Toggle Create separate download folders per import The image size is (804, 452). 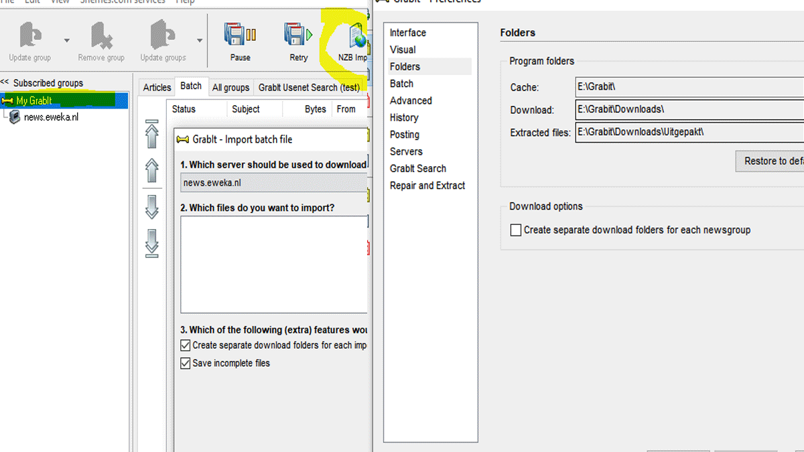tap(186, 346)
